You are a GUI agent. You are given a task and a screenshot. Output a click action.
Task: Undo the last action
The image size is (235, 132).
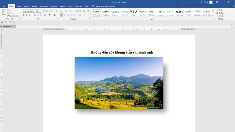pyautogui.click(x=6, y=22)
